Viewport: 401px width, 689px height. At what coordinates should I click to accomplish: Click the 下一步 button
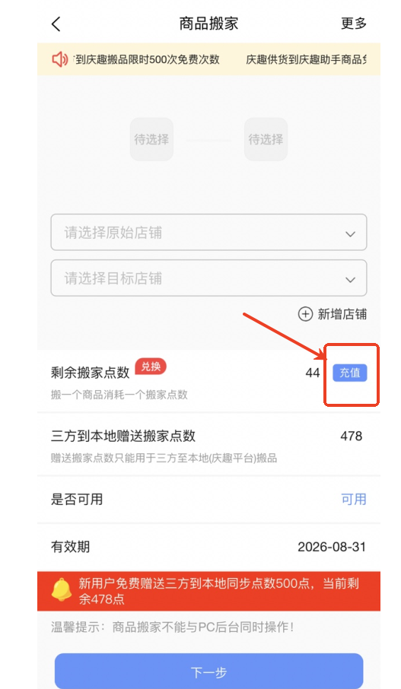(208, 671)
